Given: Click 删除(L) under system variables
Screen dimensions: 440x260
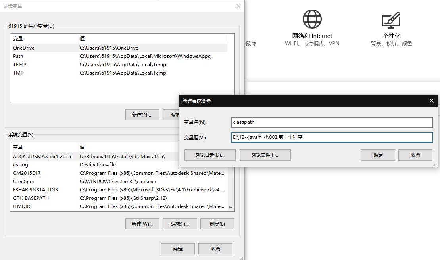Looking at the screenshot, I should [x=217, y=224].
